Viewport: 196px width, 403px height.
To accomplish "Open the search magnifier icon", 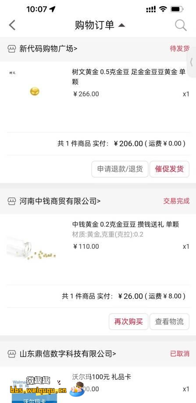I will tap(181, 25).
